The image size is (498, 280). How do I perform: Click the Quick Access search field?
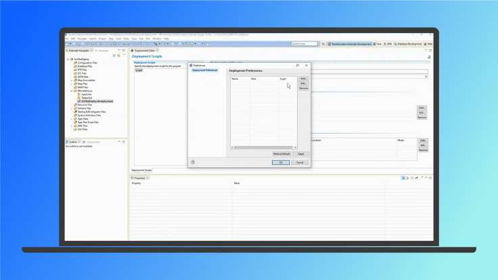click(304, 44)
